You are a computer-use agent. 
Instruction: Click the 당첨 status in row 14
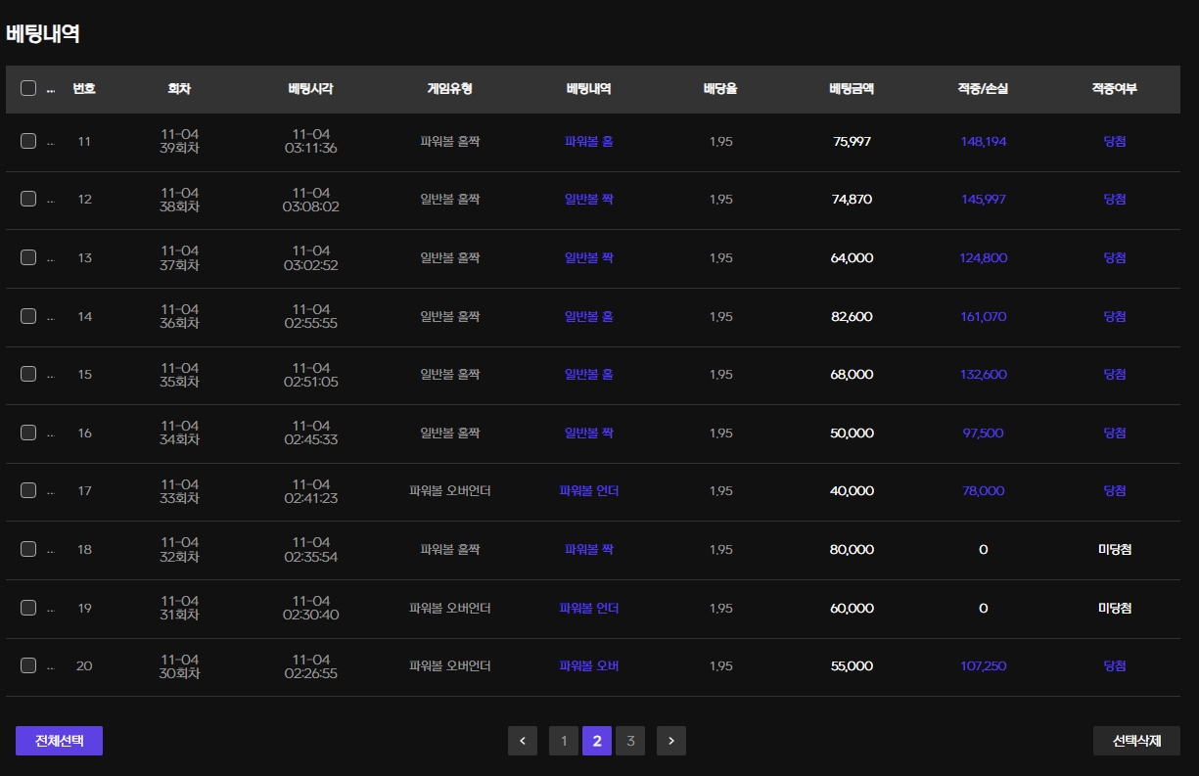[x=1114, y=316]
